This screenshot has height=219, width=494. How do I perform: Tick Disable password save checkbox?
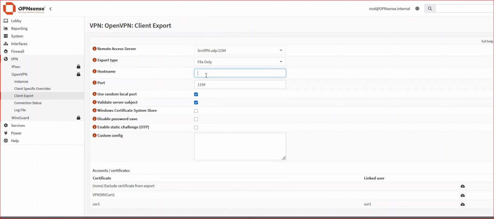(196, 119)
